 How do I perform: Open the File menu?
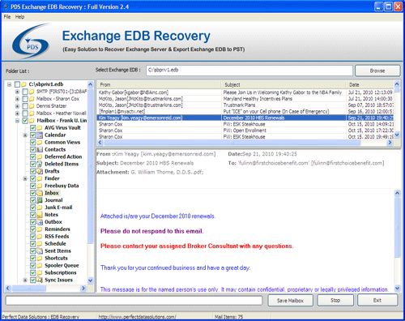tap(7, 17)
